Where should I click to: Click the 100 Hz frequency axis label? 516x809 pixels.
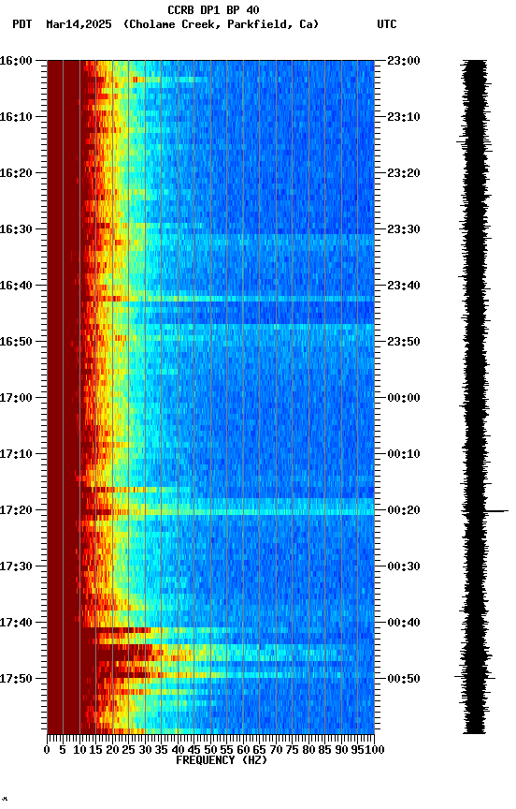click(x=375, y=750)
